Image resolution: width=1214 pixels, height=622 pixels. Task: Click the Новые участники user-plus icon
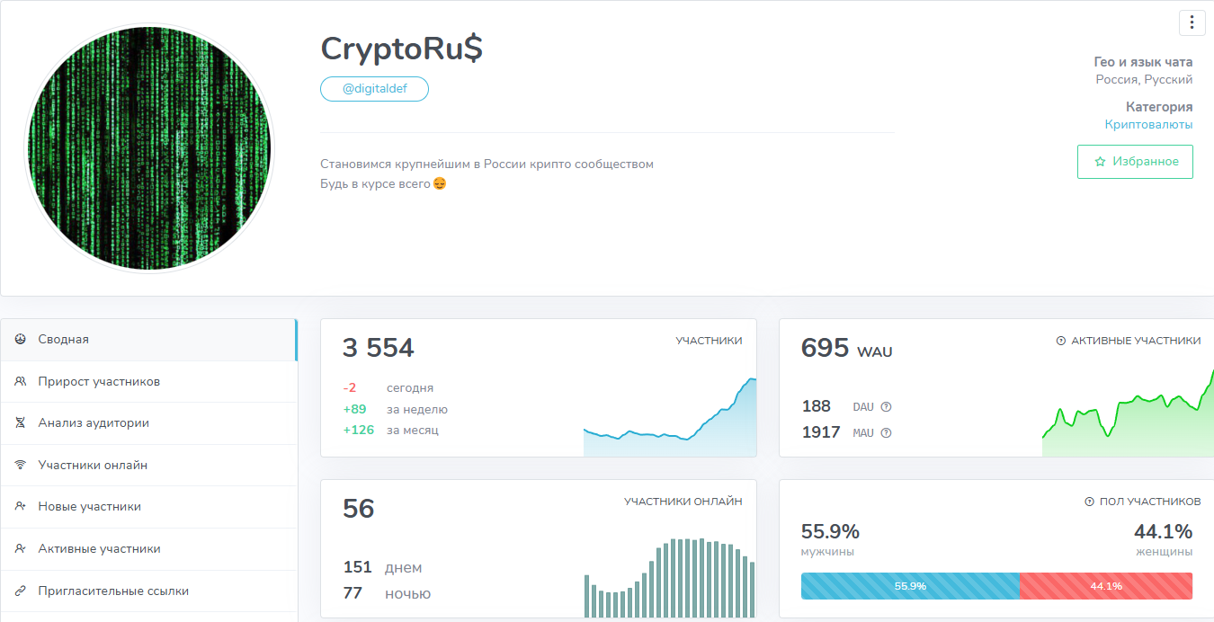(20, 506)
